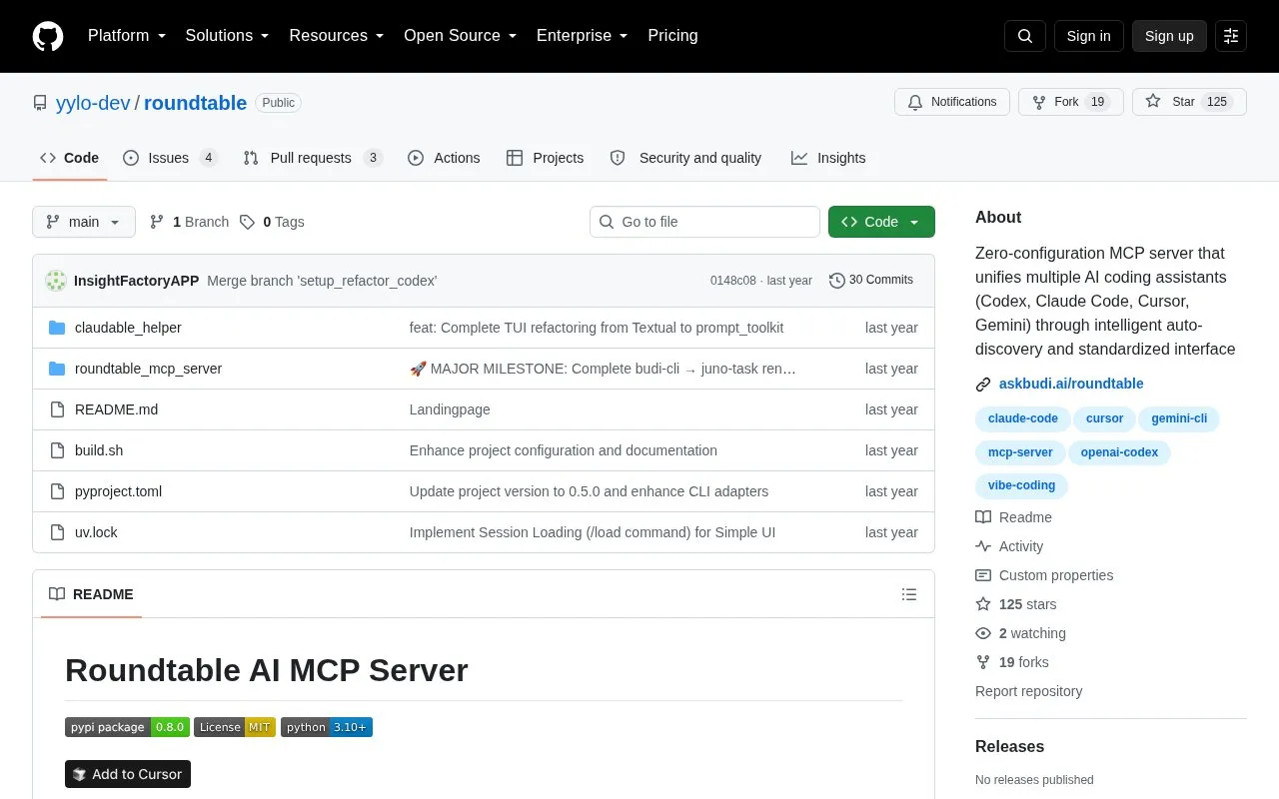
Task: Open the Pricing link
Action: [672, 36]
